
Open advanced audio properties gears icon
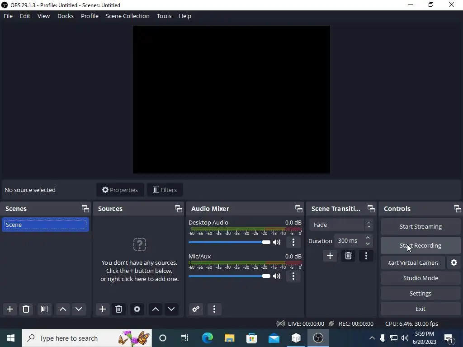point(196,309)
